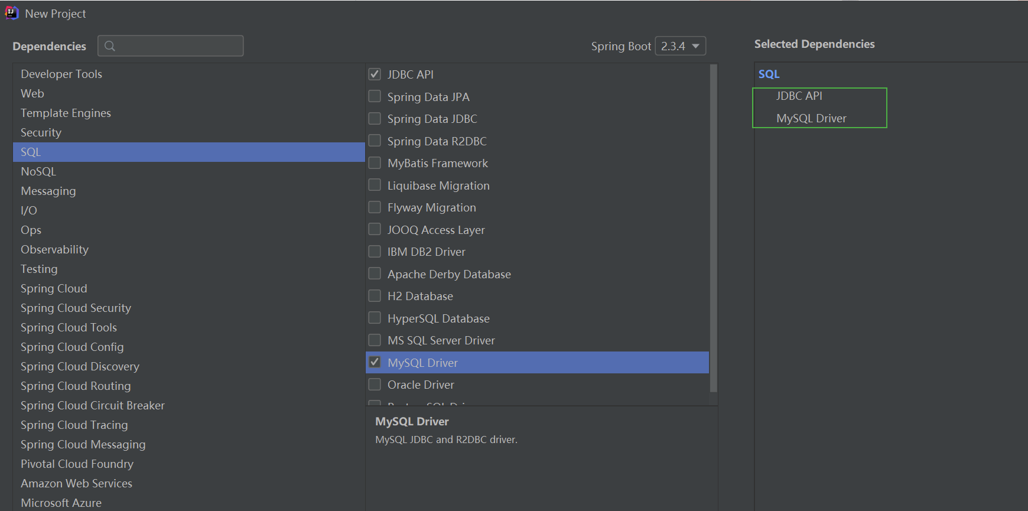Select the Ops category
Viewport: 1028px width, 511px height.
(x=189, y=230)
